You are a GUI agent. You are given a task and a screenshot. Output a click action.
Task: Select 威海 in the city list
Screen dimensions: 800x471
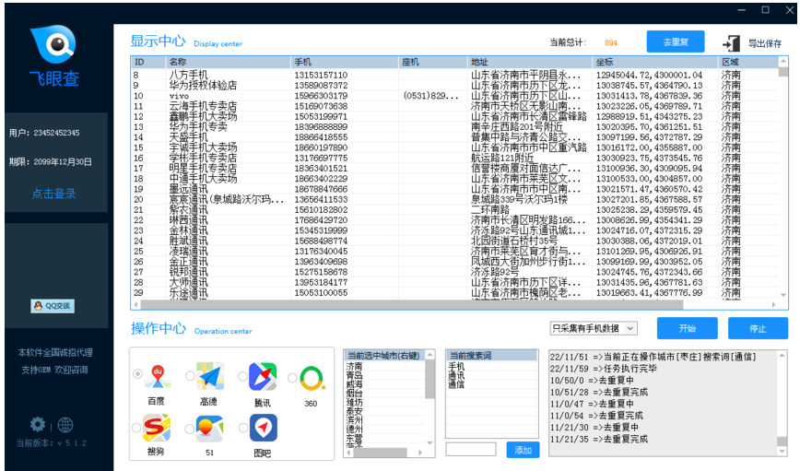tap(354, 384)
